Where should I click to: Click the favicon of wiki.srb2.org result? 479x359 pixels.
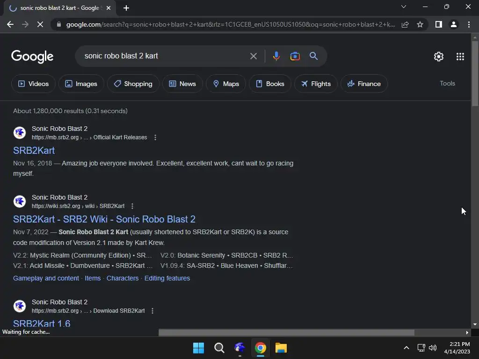click(x=20, y=201)
